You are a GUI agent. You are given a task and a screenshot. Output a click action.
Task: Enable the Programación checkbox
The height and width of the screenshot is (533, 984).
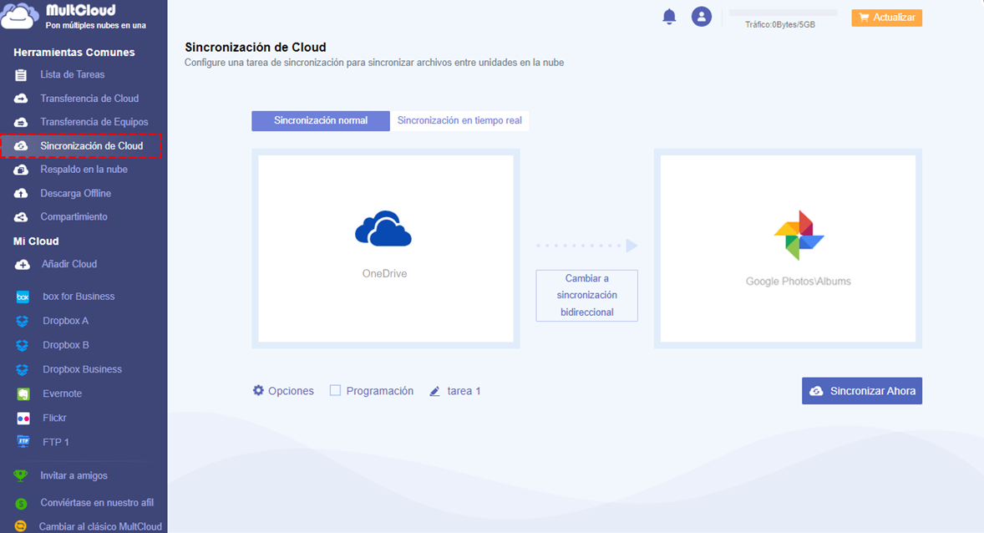(x=335, y=390)
